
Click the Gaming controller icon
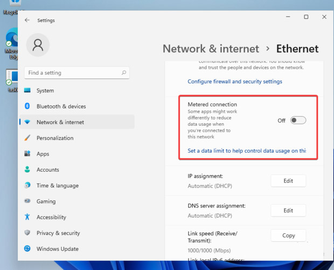[x=27, y=201]
